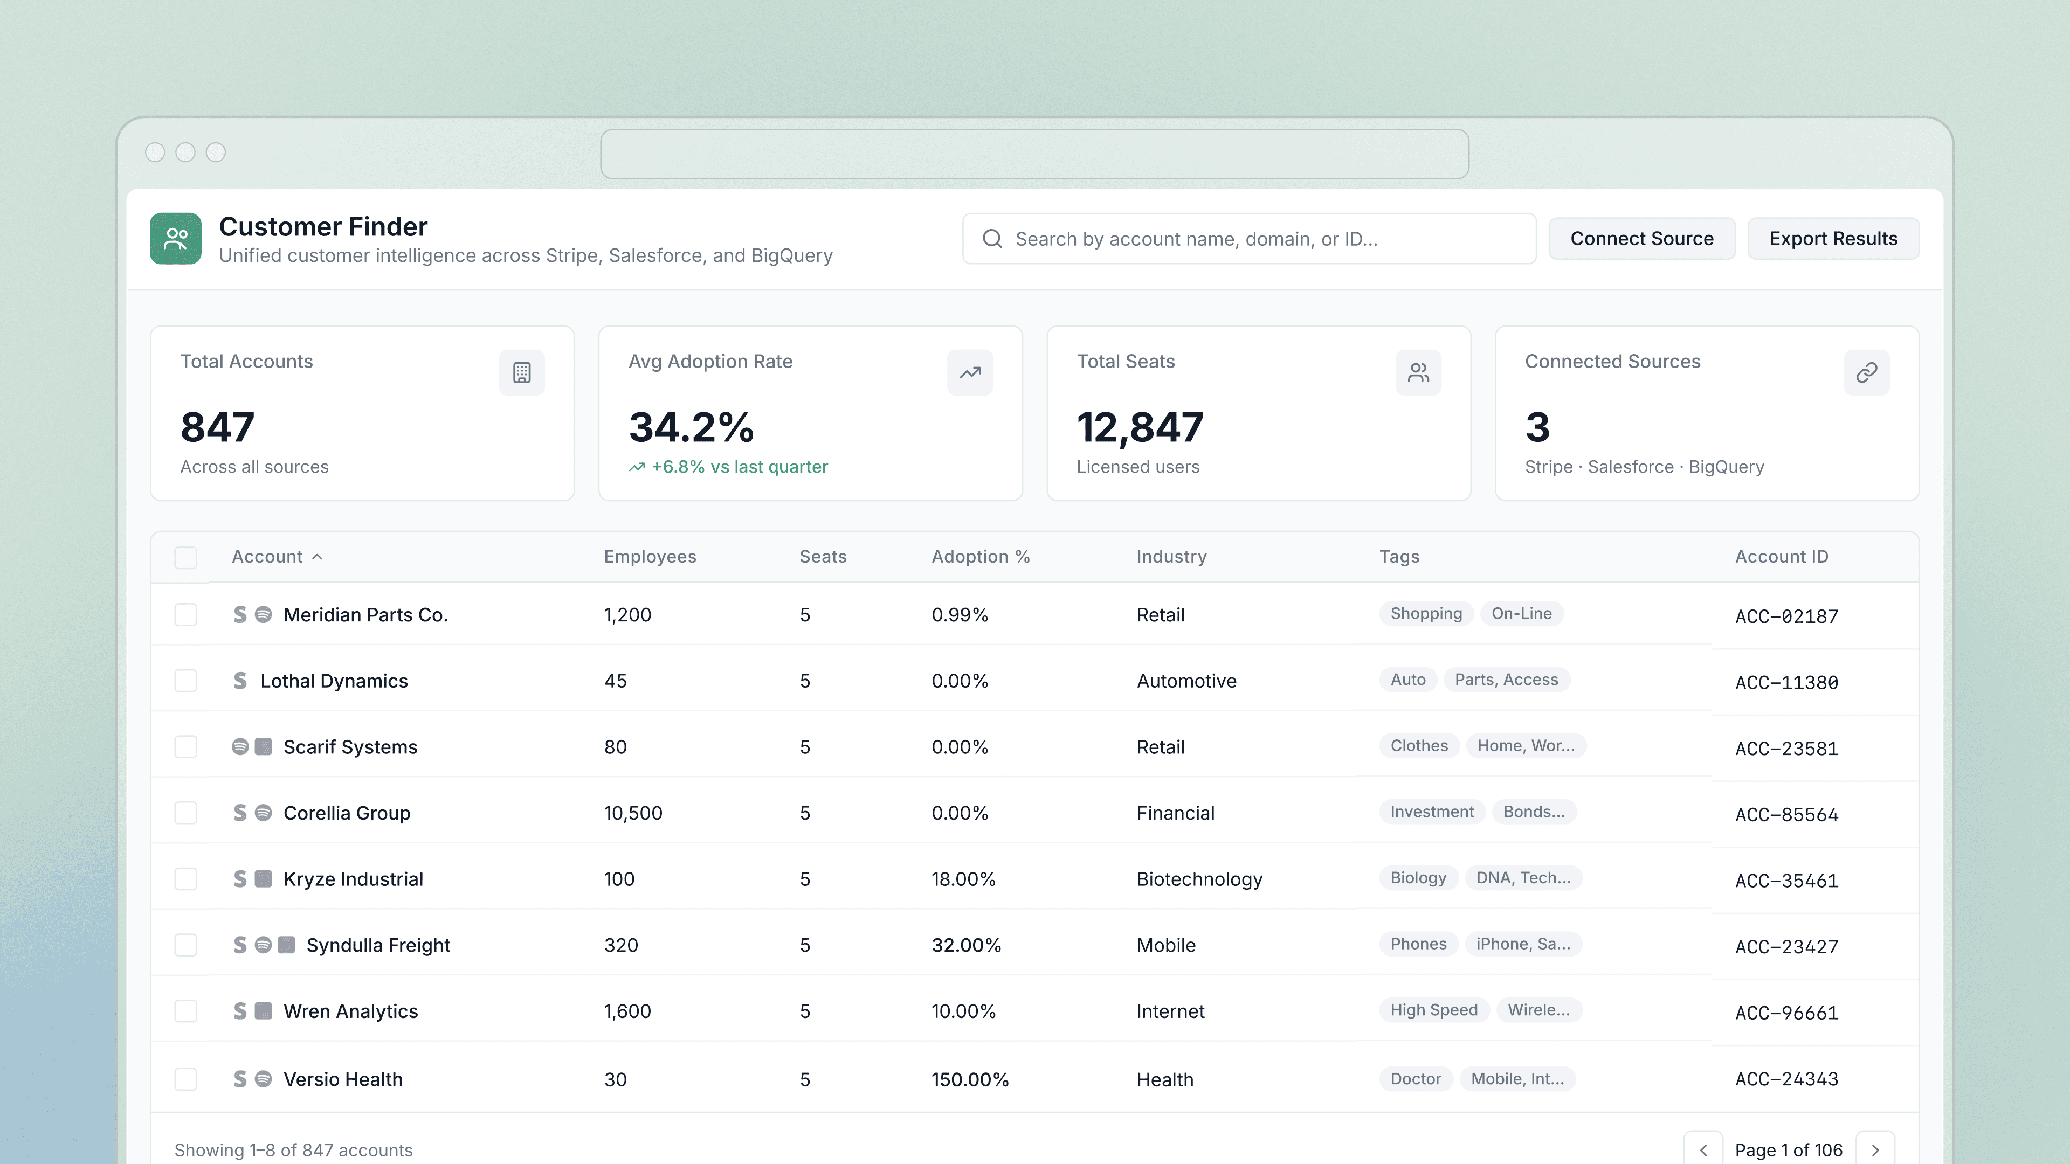This screenshot has height=1164, width=2070.
Task: Click the Stripe S icon beside Syndulla Freight
Action: 240,945
